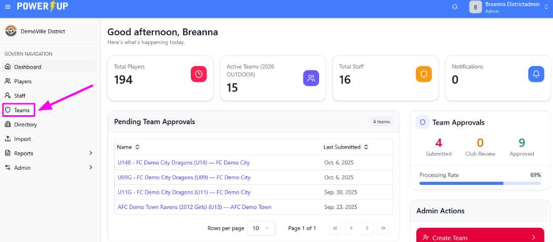Open the Import page
The width and height of the screenshot is (553, 242).
coord(49,139)
